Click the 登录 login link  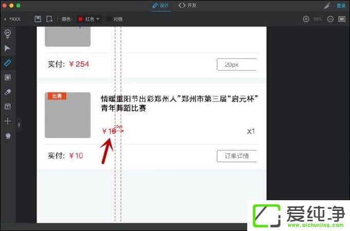tap(341, 6)
